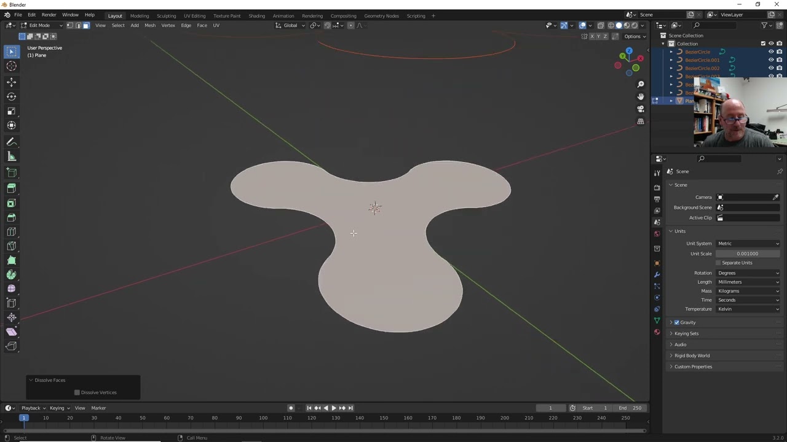Select the Annotate pencil tool
The height and width of the screenshot is (442, 787).
tap(11, 142)
